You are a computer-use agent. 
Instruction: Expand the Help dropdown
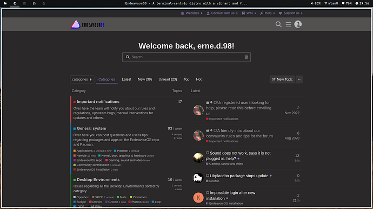pyautogui.click(x=267, y=13)
